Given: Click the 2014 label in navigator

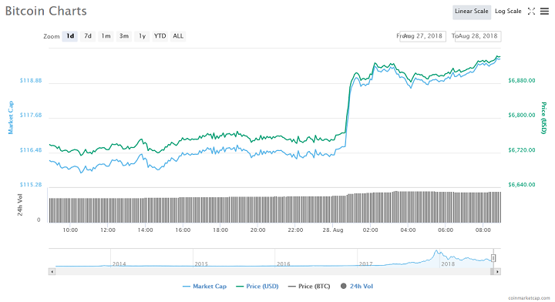Looking at the screenshot, I should [x=119, y=263].
